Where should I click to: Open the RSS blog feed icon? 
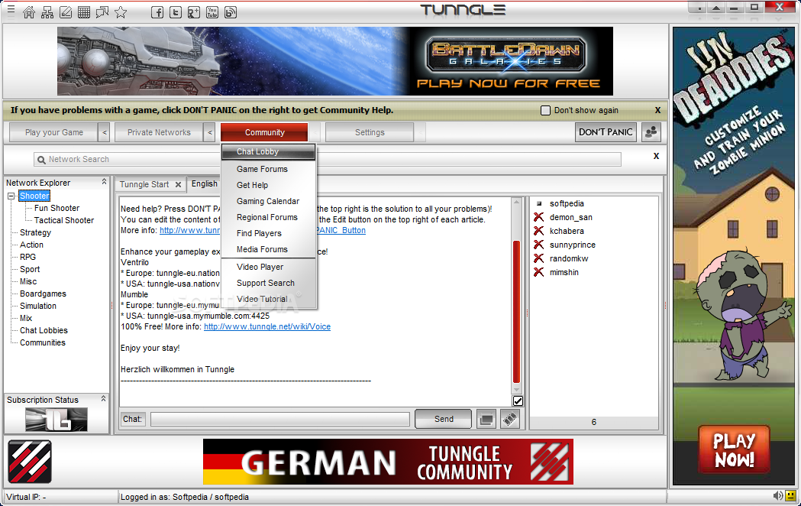tap(231, 12)
